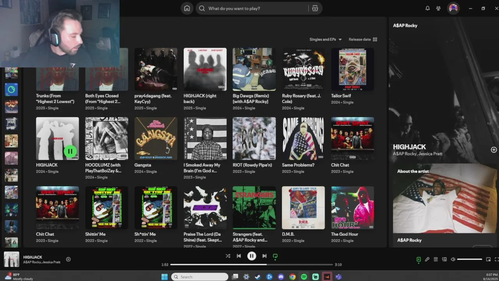The width and height of the screenshot is (499, 281).
Task: Go to Spotify Home
Action: click(187, 8)
